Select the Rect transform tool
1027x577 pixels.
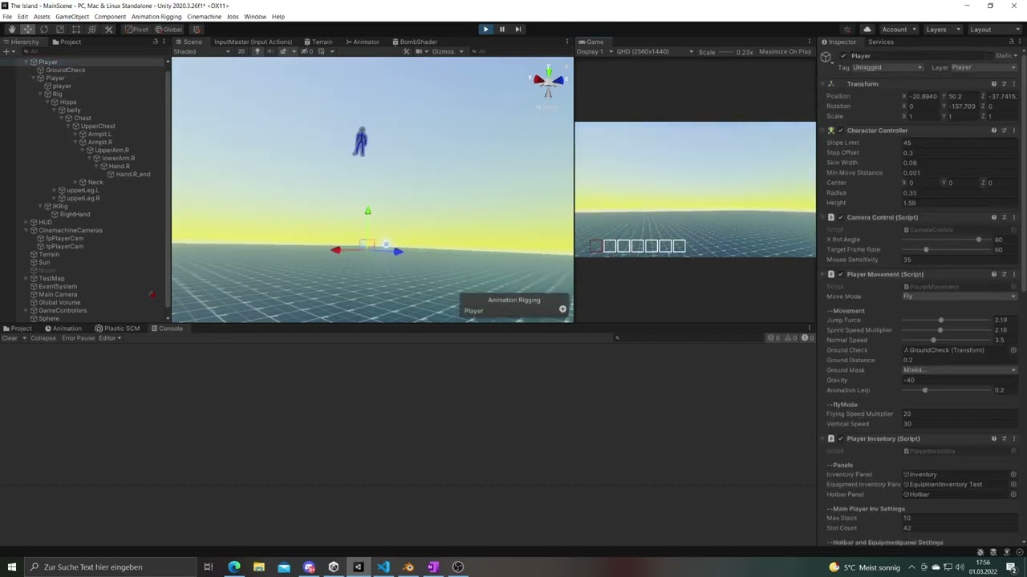coord(76,29)
